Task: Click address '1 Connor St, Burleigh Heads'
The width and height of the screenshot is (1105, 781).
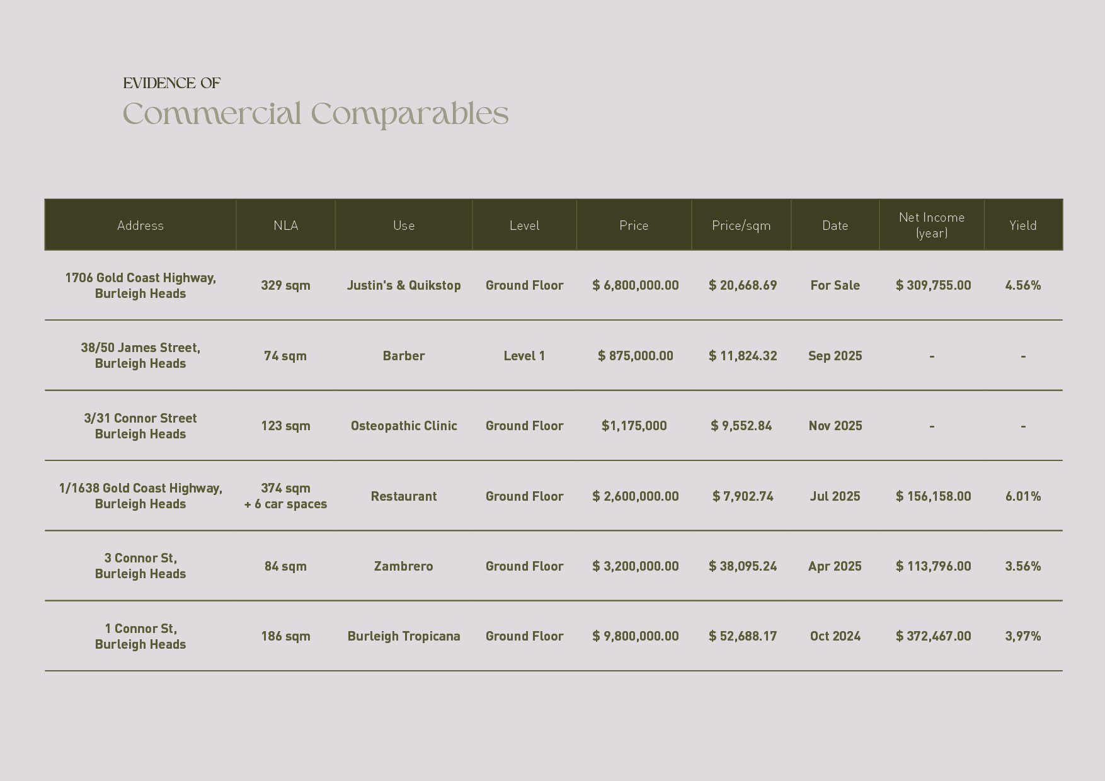Action: point(140,636)
